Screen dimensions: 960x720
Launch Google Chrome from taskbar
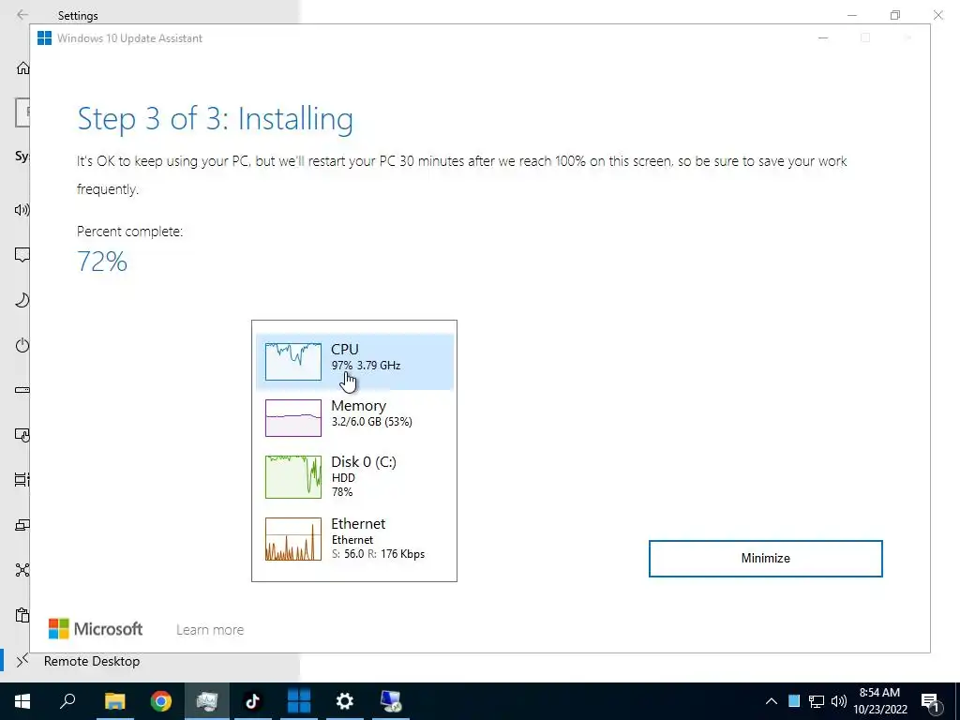coord(161,701)
